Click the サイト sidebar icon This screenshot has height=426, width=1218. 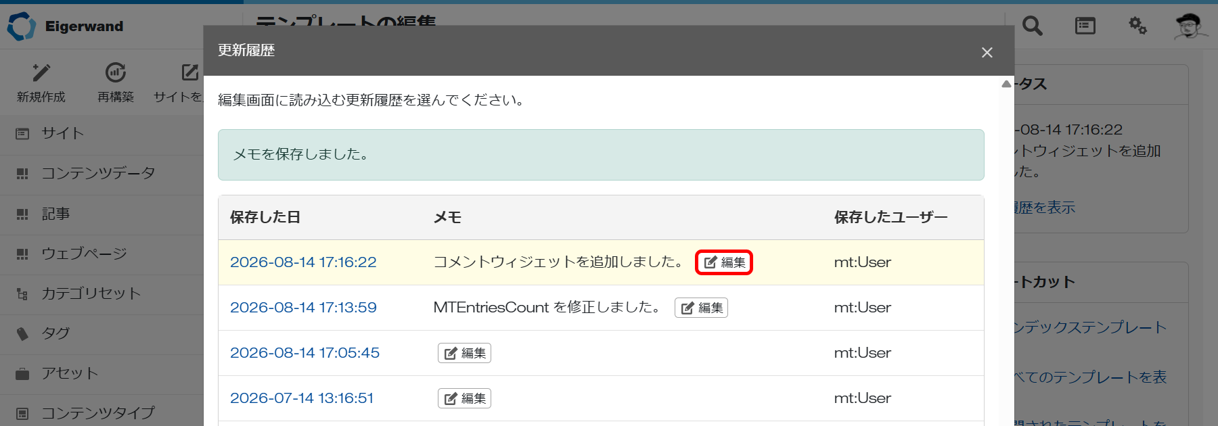(x=22, y=134)
